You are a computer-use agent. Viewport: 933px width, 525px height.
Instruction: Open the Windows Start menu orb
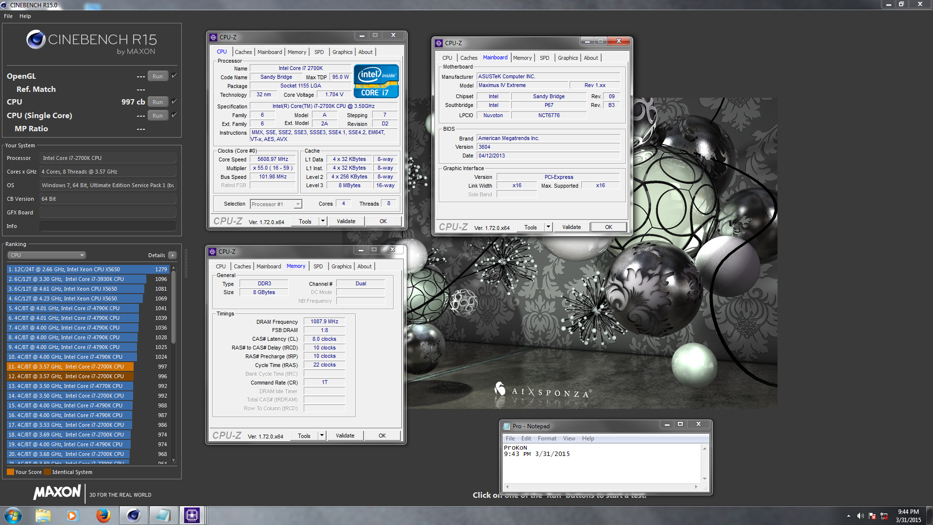[x=13, y=515]
